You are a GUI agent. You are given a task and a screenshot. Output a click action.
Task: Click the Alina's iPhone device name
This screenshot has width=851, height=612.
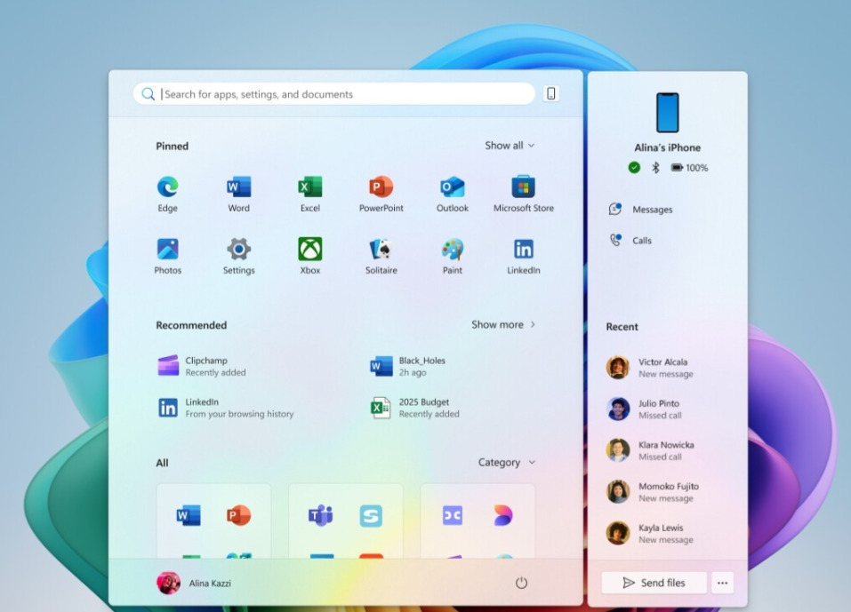tap(667, 147)
